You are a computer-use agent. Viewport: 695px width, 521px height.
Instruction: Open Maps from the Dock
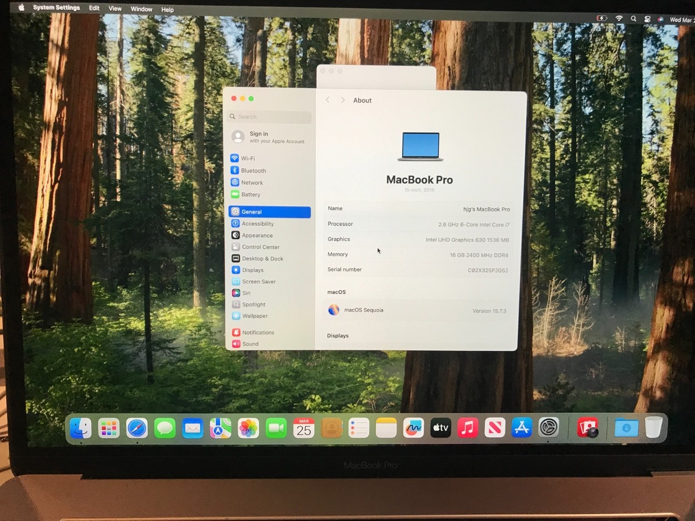(221, 428)
